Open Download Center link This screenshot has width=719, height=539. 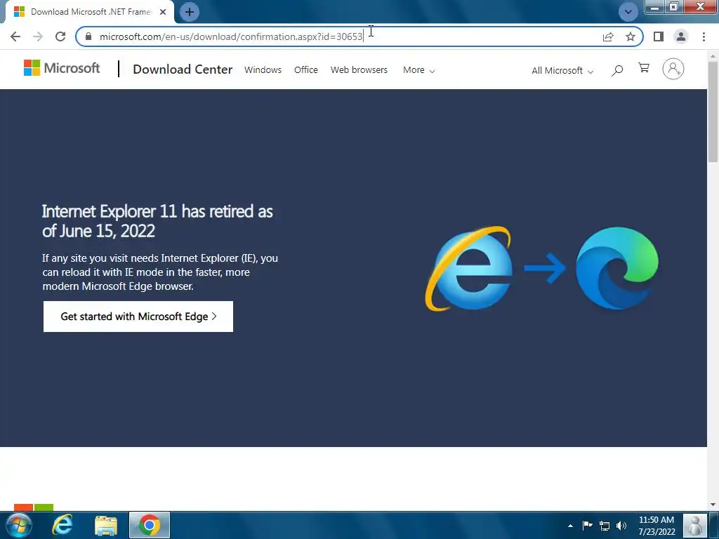coord(183,69)
